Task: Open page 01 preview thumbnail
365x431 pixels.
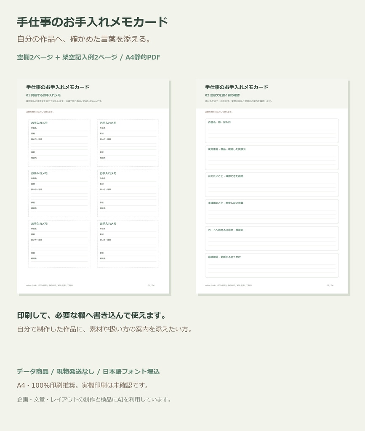Action: 93,187
